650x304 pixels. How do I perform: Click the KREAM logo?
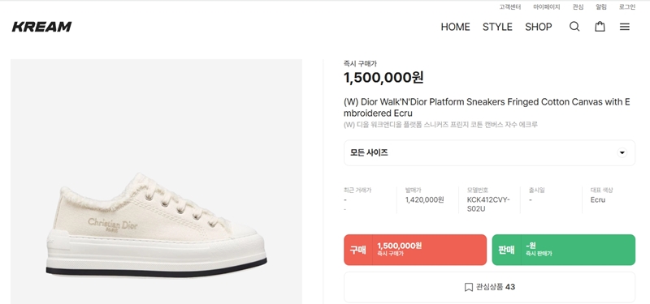[42, 27]
